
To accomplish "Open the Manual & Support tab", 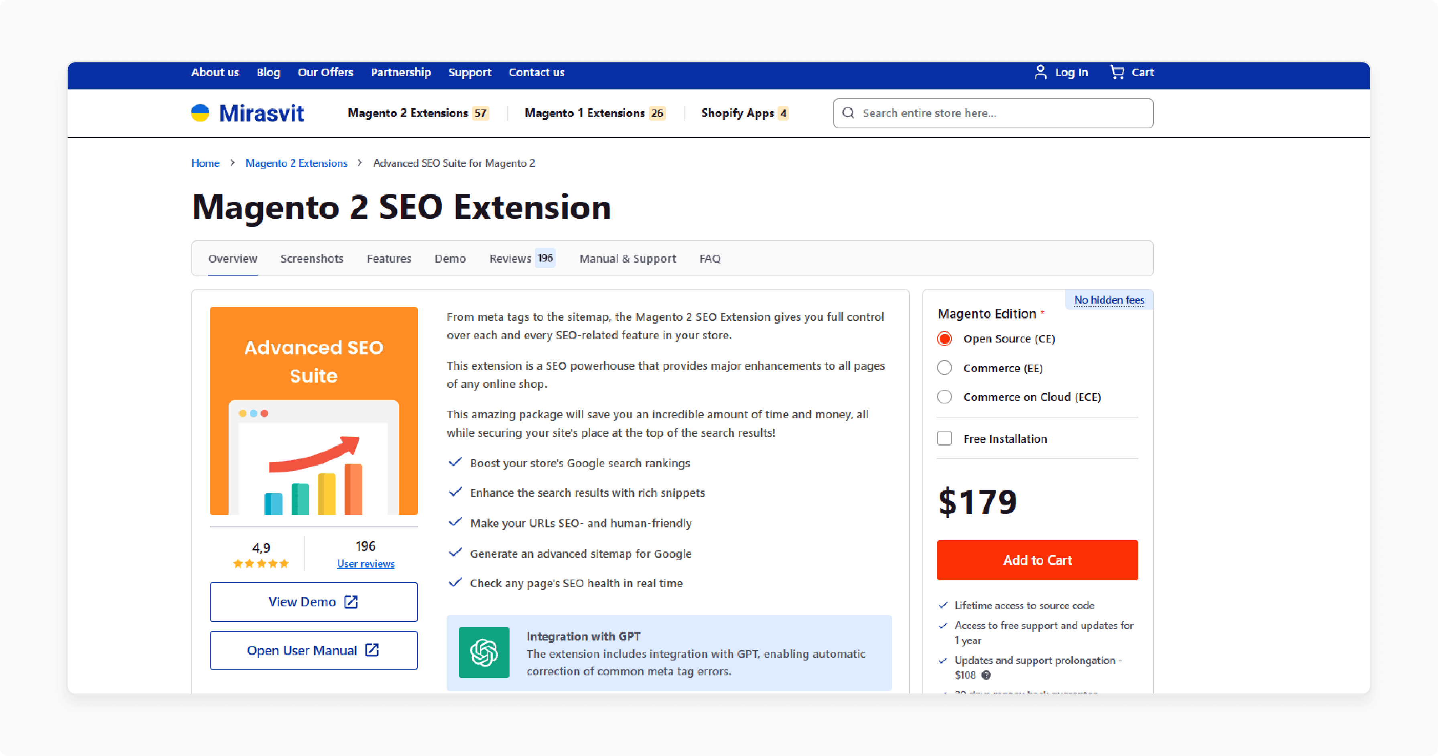I will (x=628, y=258).
